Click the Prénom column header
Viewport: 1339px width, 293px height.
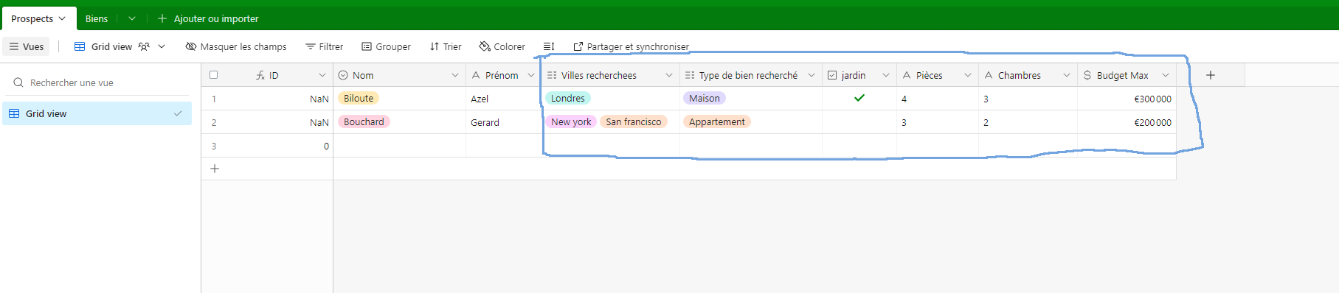coord(503,75)
